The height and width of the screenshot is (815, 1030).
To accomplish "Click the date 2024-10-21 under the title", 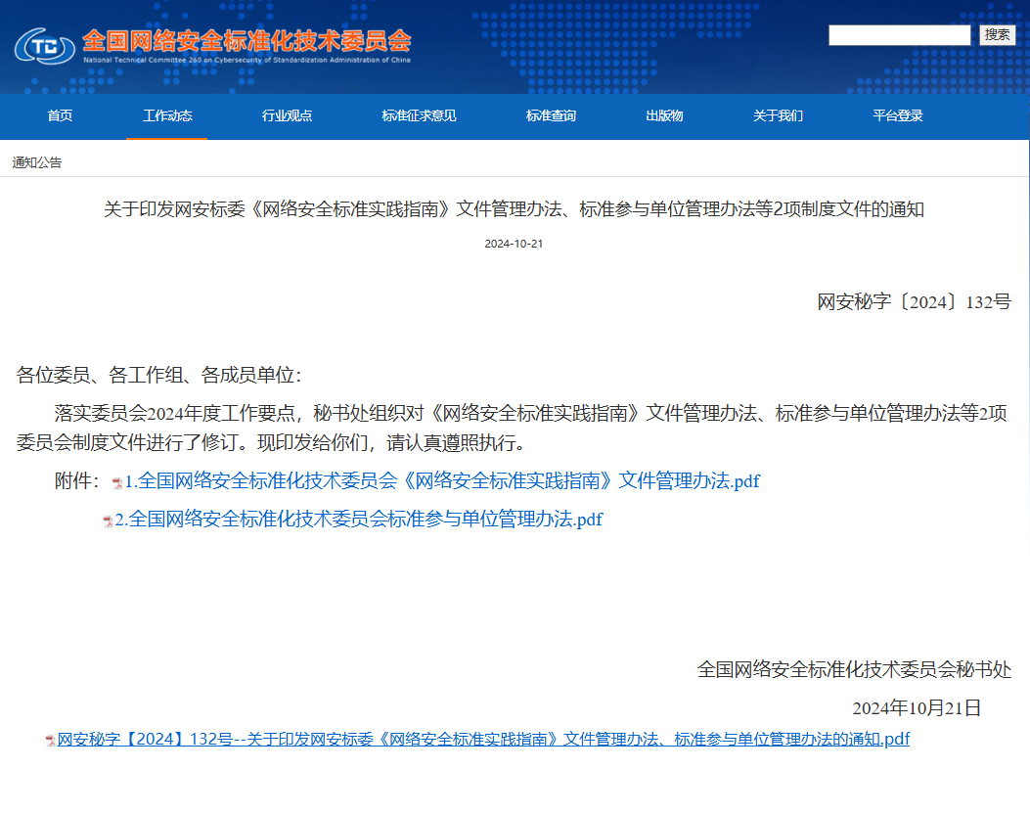I will (515, 244).
